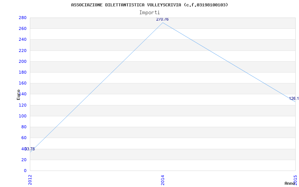The image size is (299, 187).
Task: Click the 200 y-axis tick label
Action: click(22, 61)
